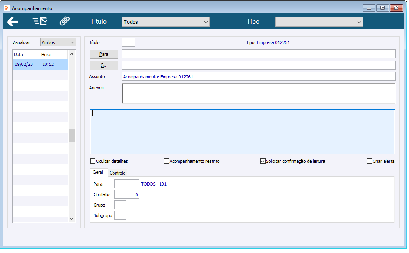Click the Empresa 012261 type text
Image resolution: width=409 pixels, height=253 pixels.
(273, 42)
